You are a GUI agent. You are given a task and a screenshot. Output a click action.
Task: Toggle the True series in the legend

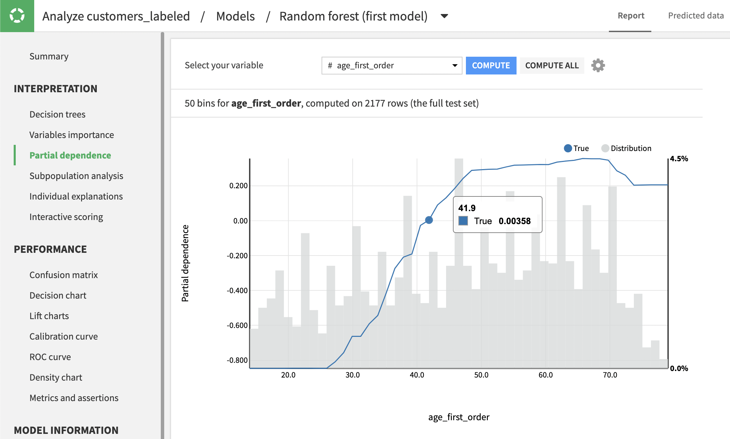pyautogui.click(x=576, y=148)
